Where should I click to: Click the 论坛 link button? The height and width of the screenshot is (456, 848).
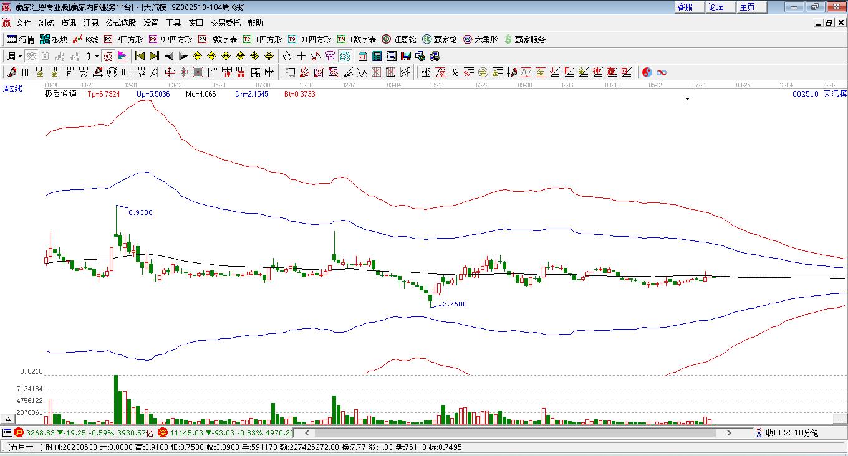[716, 7]
